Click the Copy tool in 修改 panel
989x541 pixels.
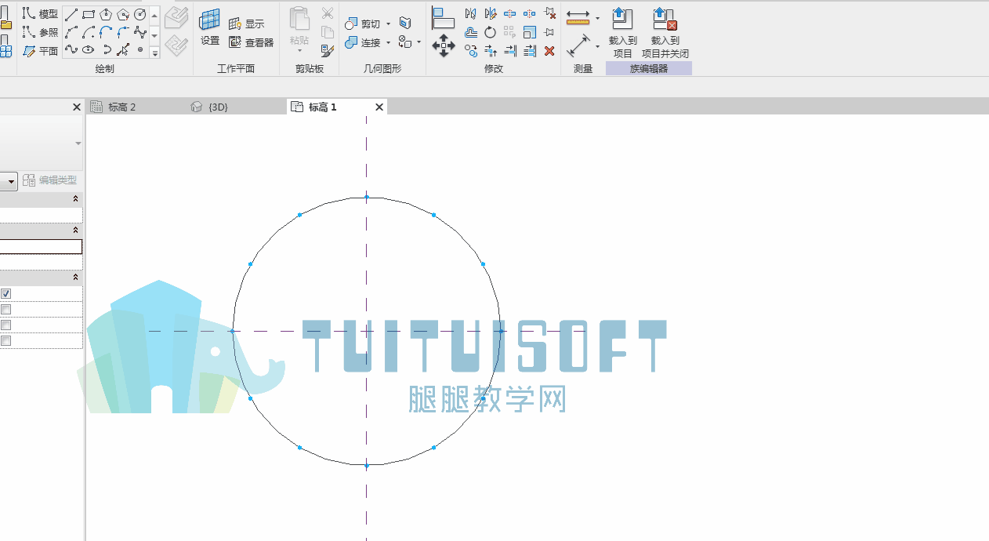(x=471, y=51)
